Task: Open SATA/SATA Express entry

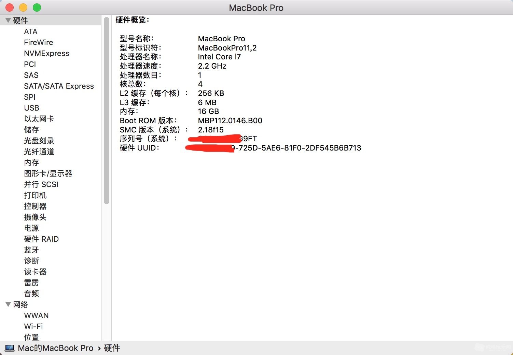Action: click(59, 86)
